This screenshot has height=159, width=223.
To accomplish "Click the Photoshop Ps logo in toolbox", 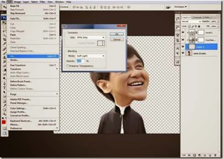I will click(4, 18).
